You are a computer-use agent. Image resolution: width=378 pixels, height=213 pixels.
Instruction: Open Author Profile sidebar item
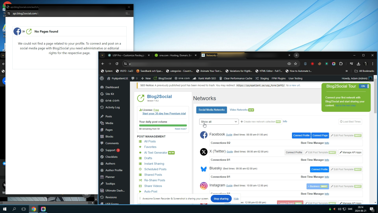tap(114, 170)
